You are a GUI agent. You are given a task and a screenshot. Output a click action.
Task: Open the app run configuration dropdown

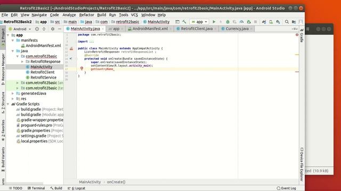click(199, 22)
